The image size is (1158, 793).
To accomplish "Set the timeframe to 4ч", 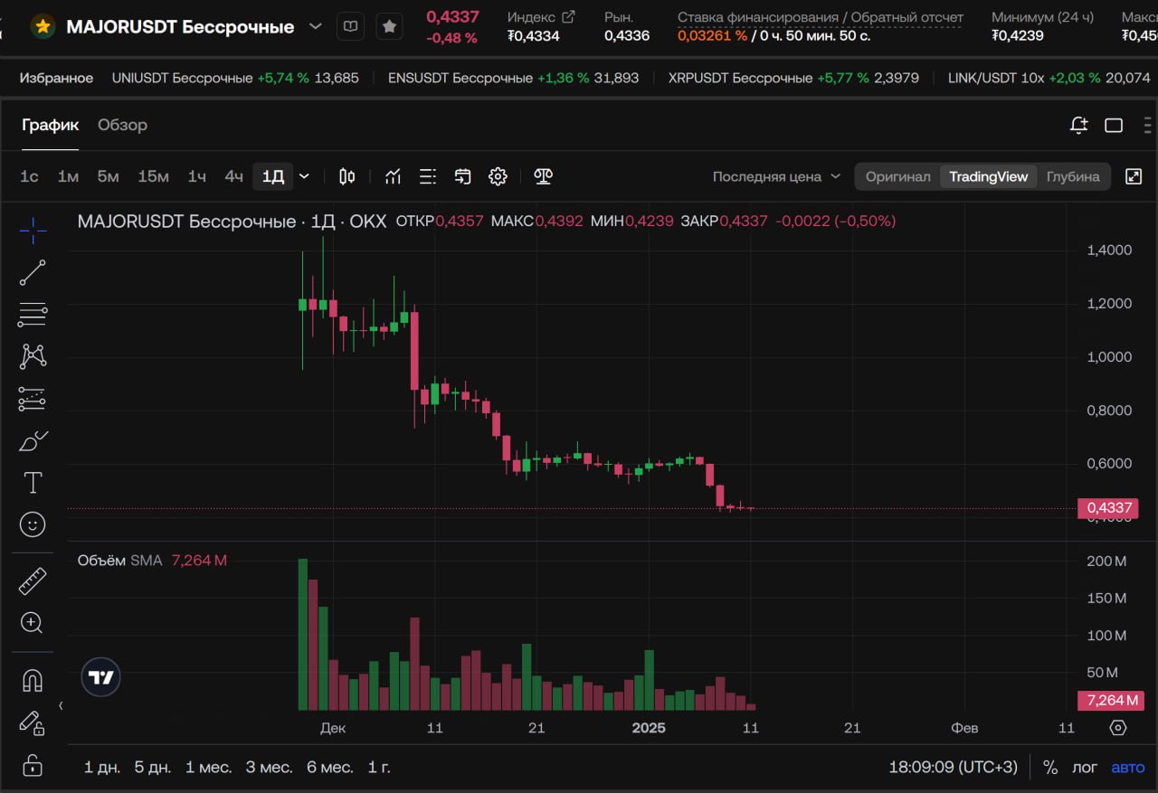I will 233,176.
